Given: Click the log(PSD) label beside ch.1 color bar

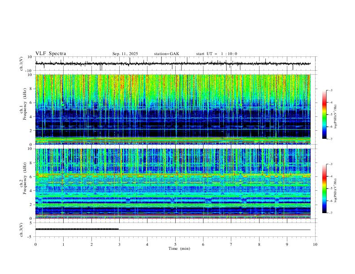Looking at the screenshot, I should pos(335,117).
